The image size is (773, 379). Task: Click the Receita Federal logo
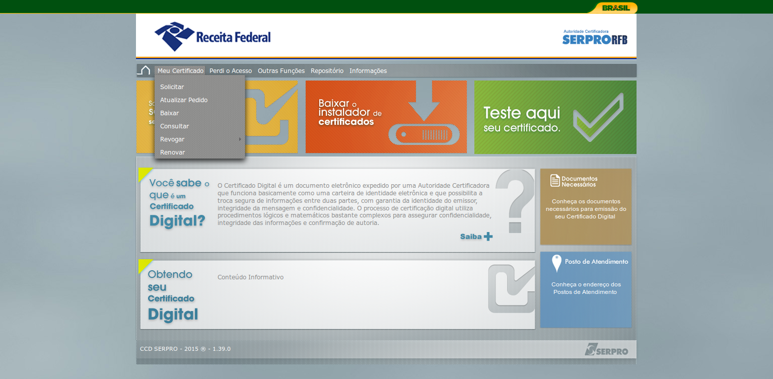pos(213,37)
